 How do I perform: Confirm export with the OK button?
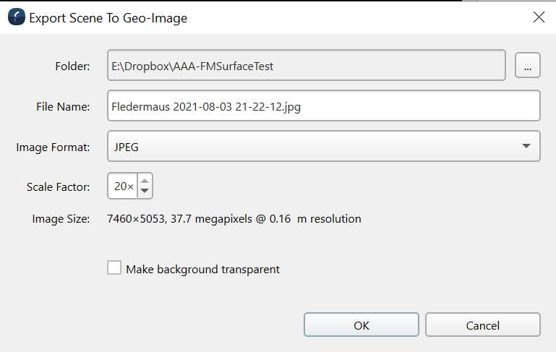pyautogui.click(x=361, y=325)
